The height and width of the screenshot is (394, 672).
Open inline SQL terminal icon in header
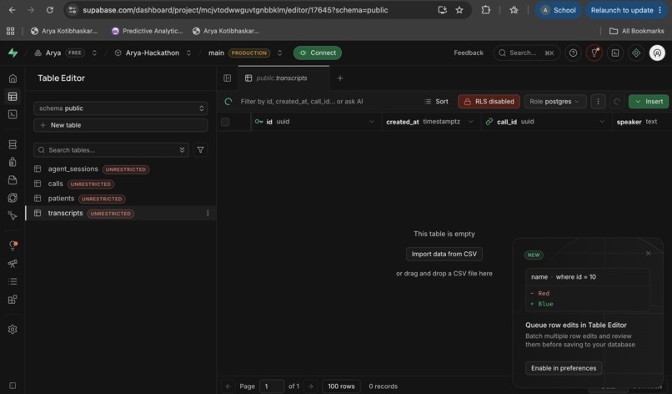[615, 53]
